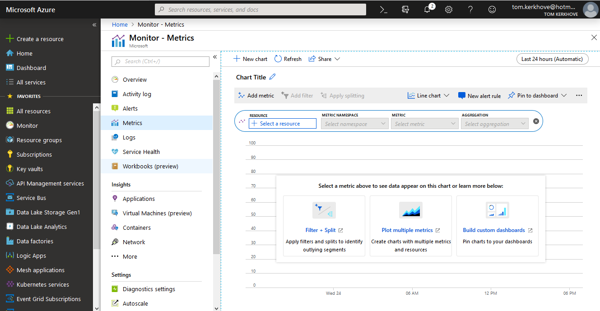The width and height of the screenshot is (600, 311).
Task: Open Diagnostics settings
Action: click(157, 289)
